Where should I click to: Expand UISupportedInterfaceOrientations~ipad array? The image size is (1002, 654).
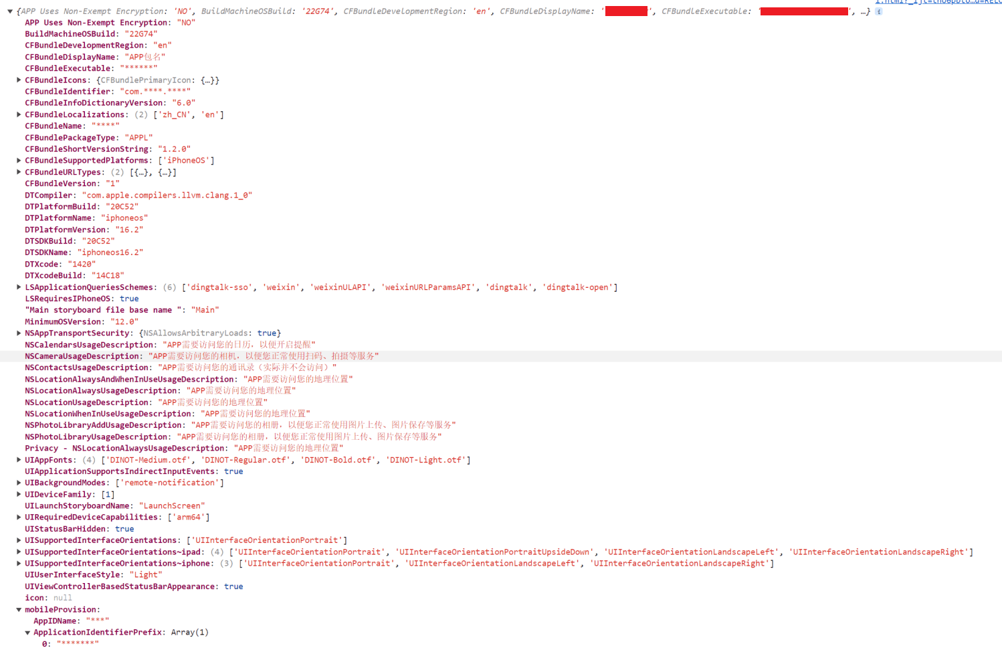(x=19, y=552)
